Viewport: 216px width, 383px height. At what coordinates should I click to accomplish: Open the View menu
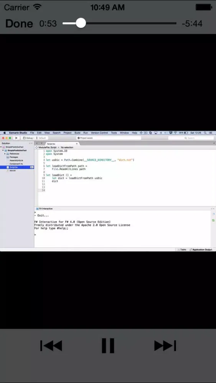coord(47,133)
